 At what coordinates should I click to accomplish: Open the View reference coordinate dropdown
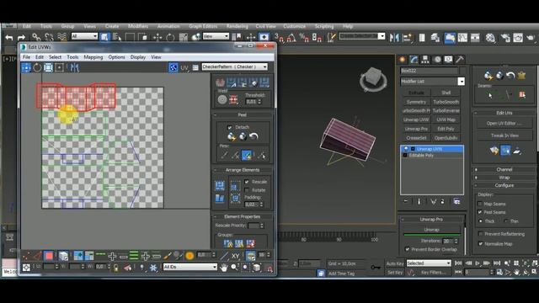pyautogui.click(x=216, y=36)
